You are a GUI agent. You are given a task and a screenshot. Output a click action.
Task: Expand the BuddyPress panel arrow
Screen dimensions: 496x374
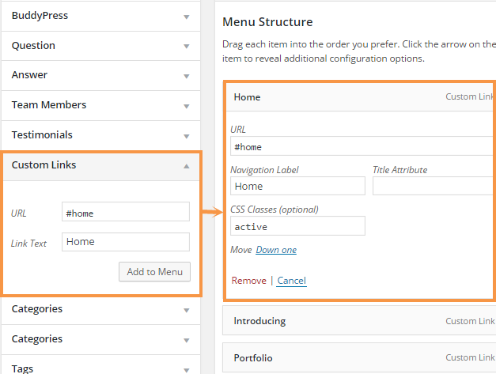[x=187, y=17]
